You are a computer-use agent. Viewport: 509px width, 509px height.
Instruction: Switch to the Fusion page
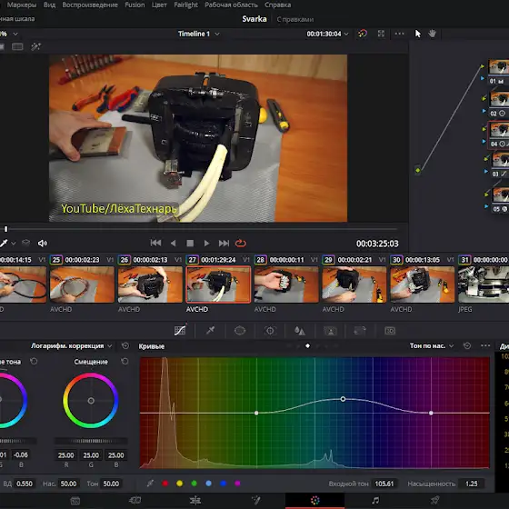tap(255, 501)
